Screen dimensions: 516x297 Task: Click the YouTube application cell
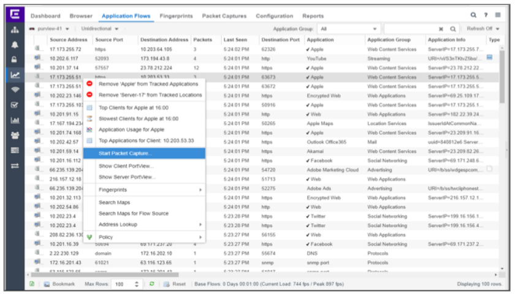(317, 59)
